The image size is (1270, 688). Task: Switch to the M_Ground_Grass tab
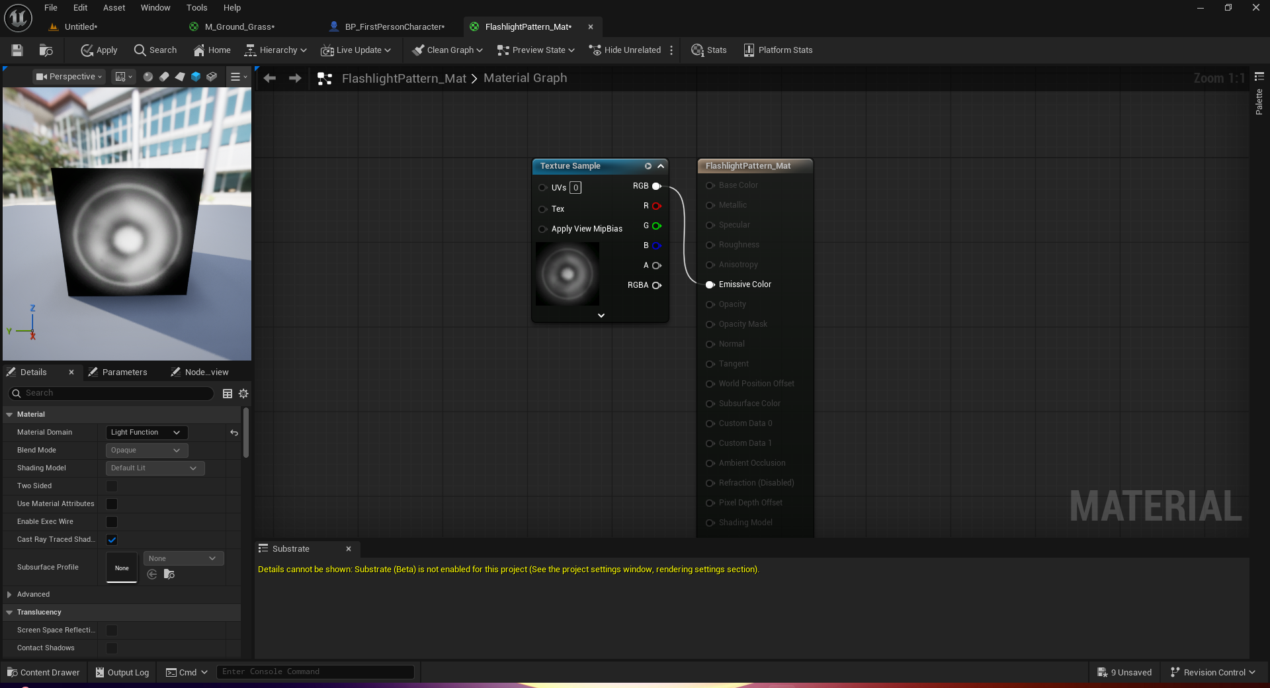tap(239, 27)
